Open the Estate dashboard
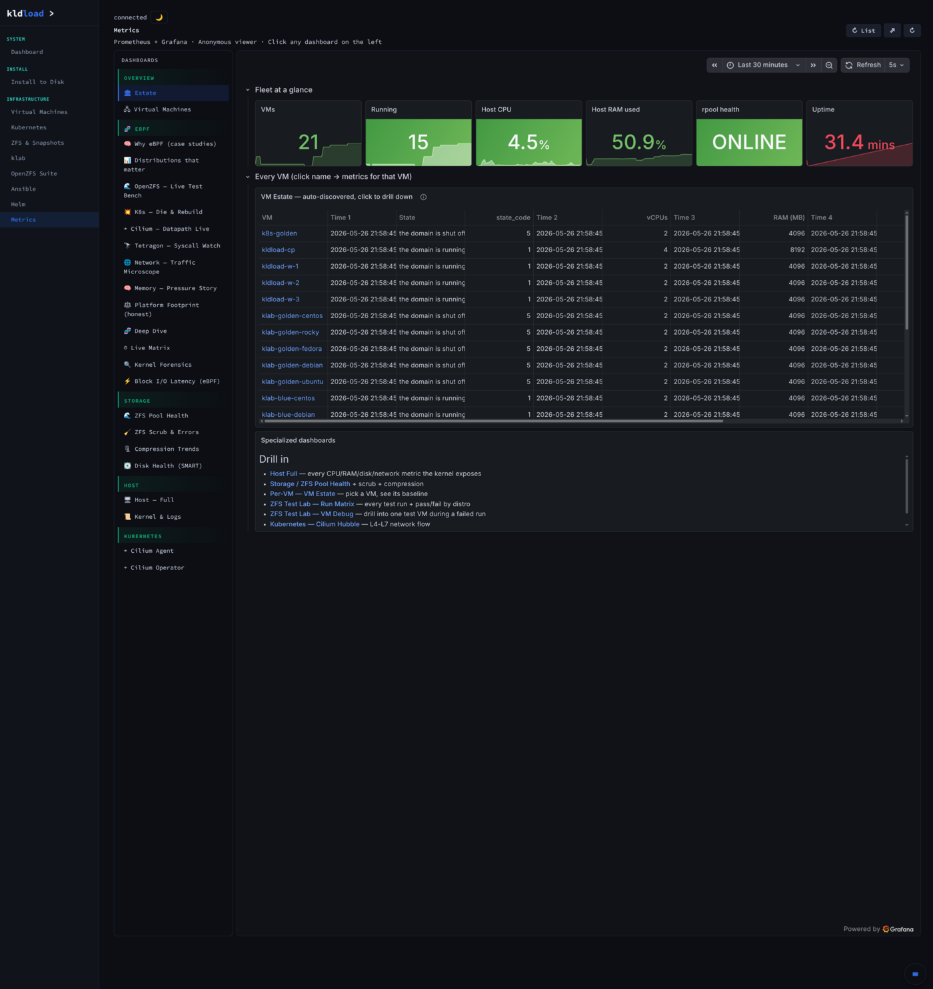This screenshot has width=933, height=989. pyautogui.click(x=173, y=93)
